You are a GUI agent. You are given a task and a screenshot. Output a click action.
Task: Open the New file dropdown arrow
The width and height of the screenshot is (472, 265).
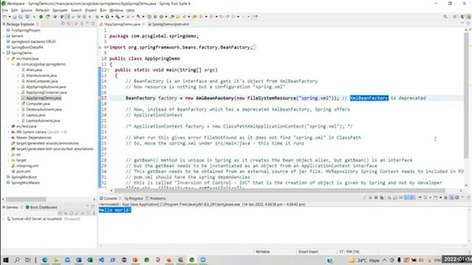(x=10, y=17)
